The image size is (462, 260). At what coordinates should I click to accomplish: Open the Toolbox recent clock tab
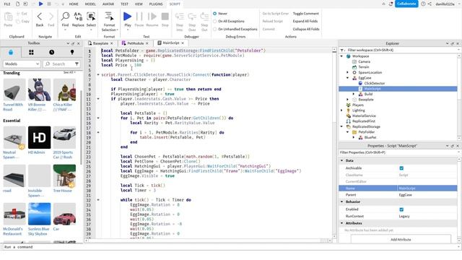click(x=51, y=52)
